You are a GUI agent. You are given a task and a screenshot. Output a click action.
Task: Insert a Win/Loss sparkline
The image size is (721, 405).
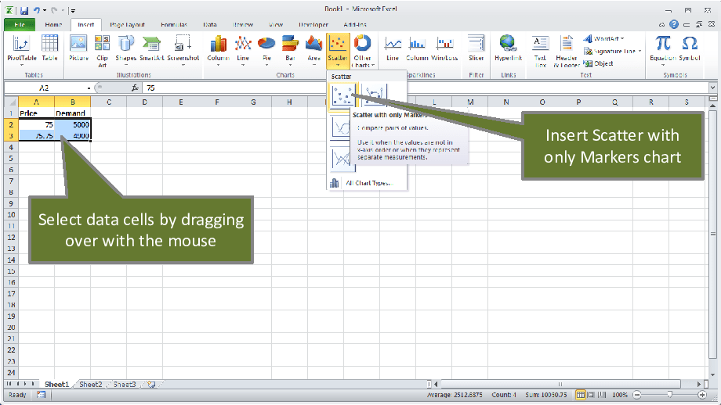[444, 48]
